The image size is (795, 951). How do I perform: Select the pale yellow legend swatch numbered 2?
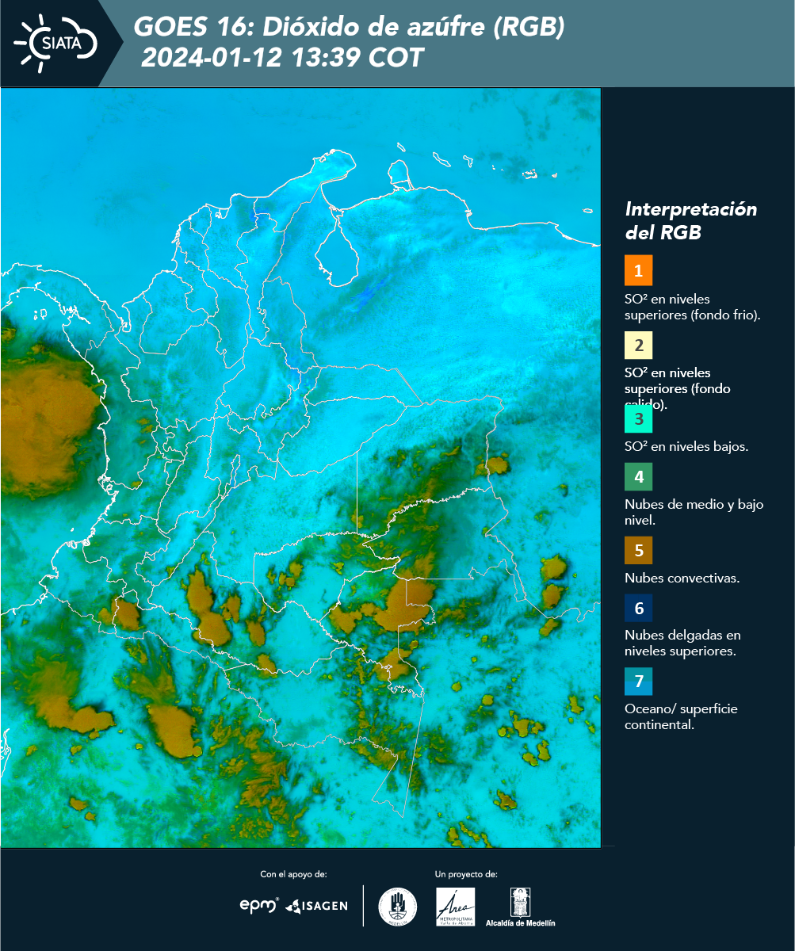click(638, 345)
